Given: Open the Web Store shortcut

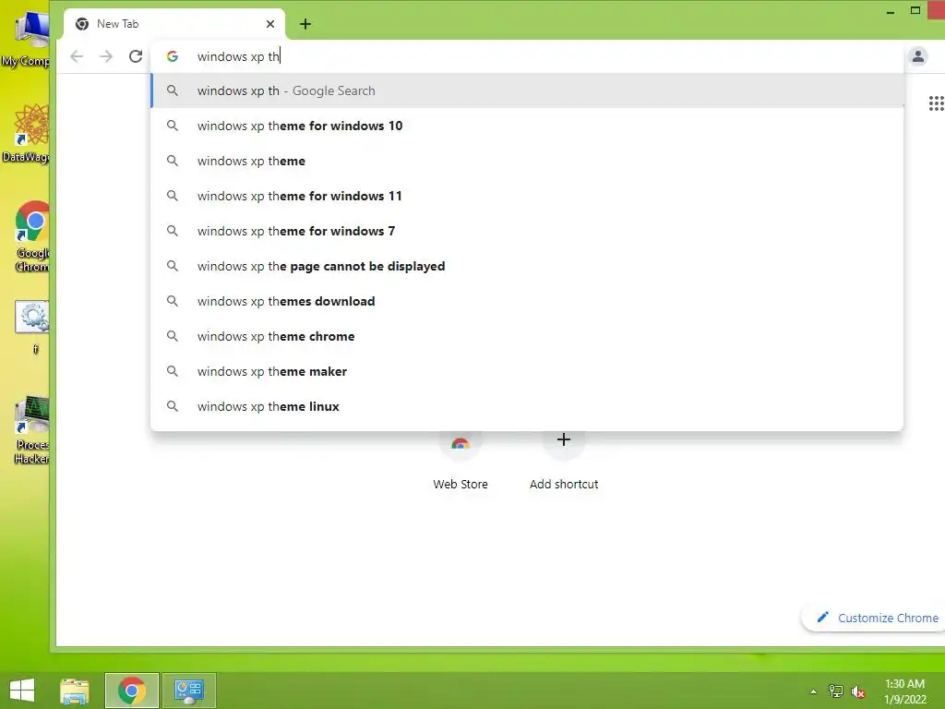Looking at the screenshot, I should click(461, 460).
